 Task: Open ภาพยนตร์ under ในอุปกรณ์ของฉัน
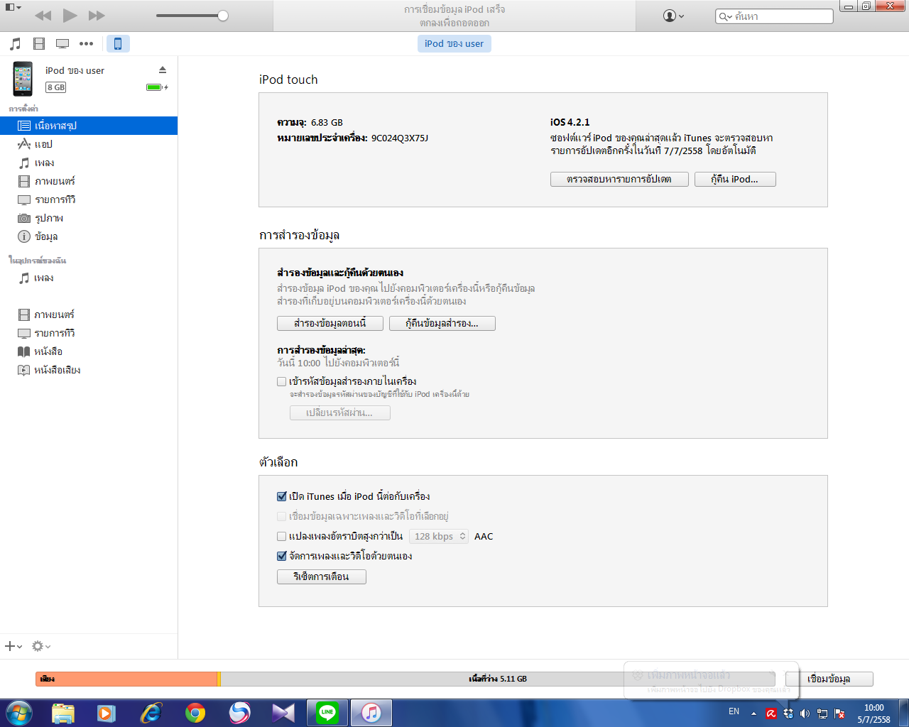click(x=89, y=315)
